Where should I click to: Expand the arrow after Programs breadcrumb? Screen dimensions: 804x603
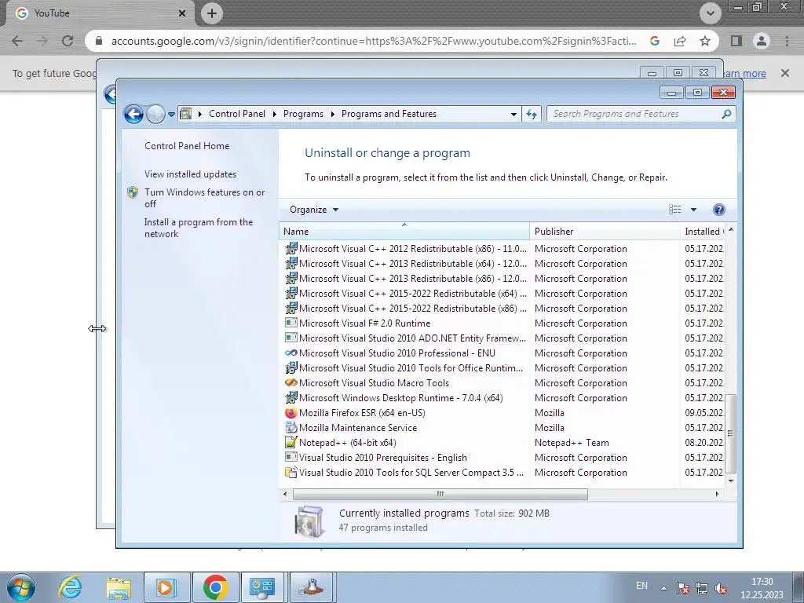333,114
